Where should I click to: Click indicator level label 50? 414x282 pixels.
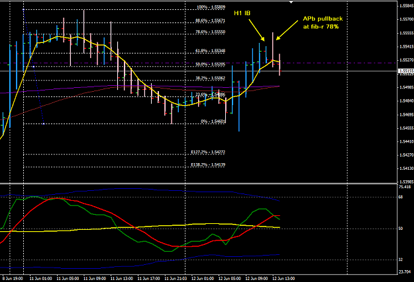pyautogui.click(x=401, y=229)
